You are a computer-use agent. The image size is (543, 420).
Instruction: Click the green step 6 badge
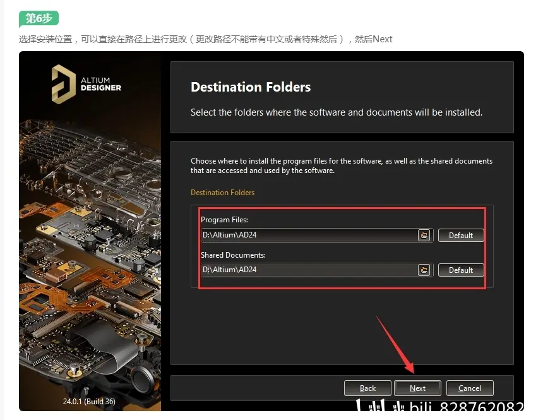(x=39, y=19)
